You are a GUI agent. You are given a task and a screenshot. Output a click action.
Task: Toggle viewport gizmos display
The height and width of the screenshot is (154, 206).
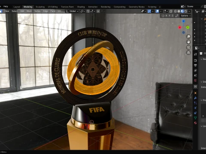(149, 11)
